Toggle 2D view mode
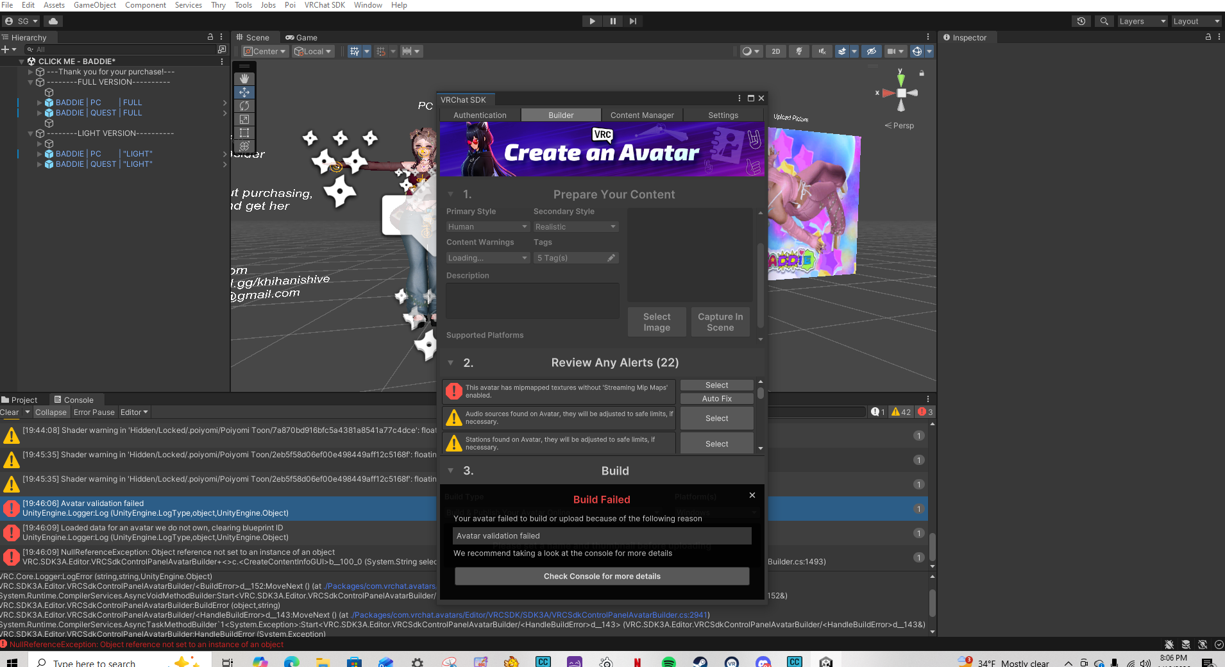Image resolution: width=1225 pixels, height=667 pixels. click(776, 51)
